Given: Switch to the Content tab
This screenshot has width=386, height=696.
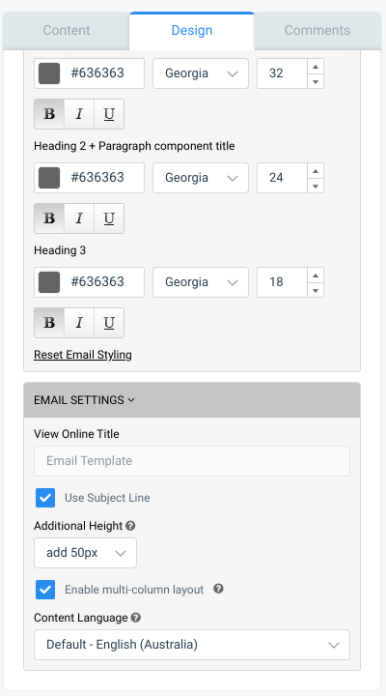Looking at the screenshot, I should [67, 31].
